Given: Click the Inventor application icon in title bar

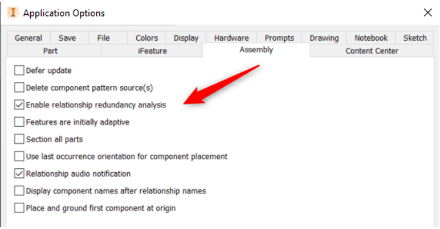Looking at the screenshot, I should (x=13, y=13).
